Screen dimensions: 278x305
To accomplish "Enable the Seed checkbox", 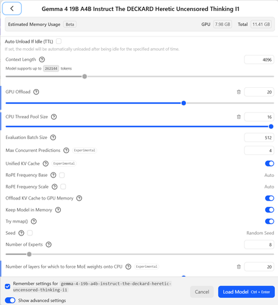I will (30, 233).
